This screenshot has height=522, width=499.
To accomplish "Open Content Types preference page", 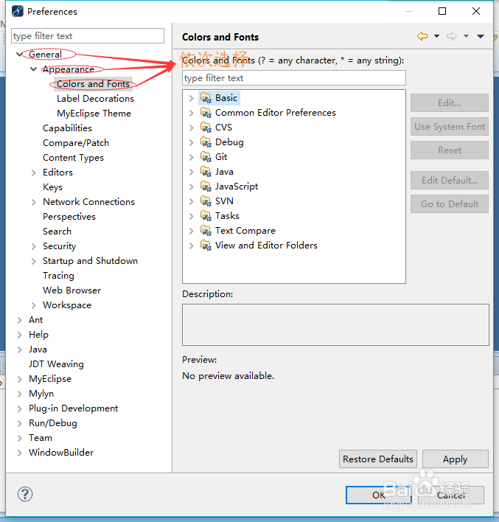I will [73, 158].
